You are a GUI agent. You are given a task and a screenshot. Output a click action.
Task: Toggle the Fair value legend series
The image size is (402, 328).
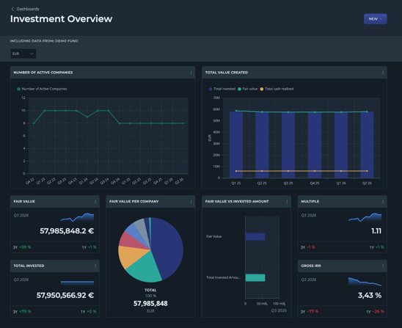click(x=248, y=89)
